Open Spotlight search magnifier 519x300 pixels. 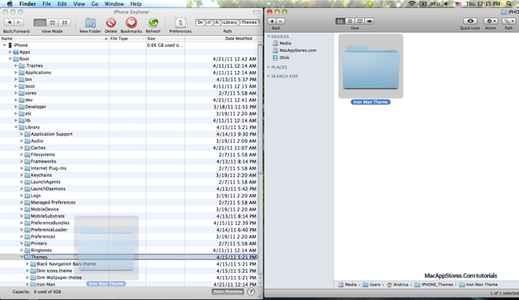click(x=509, y=4)
